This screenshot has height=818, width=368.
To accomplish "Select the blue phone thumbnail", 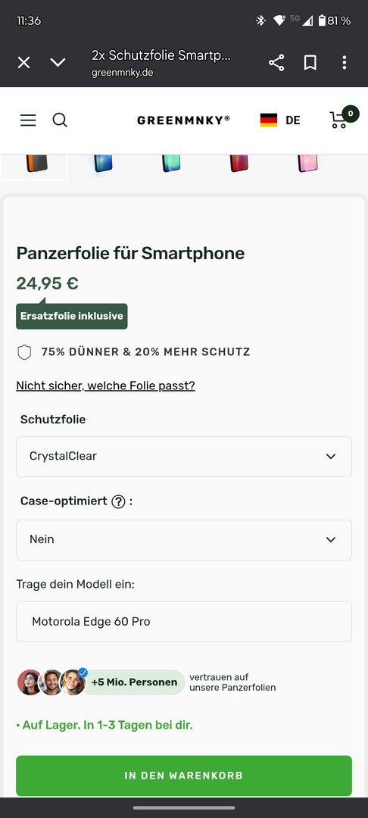I will [103, 164].
